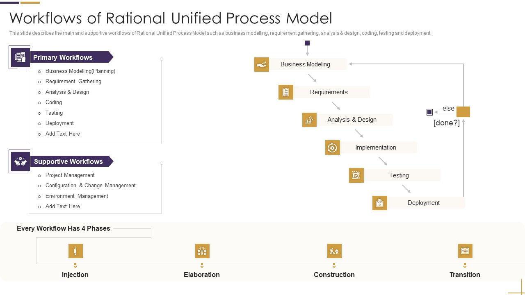Select the Requirement Gathering bullet item
Screen dimensions: 525x295
(x=73, y=82)
